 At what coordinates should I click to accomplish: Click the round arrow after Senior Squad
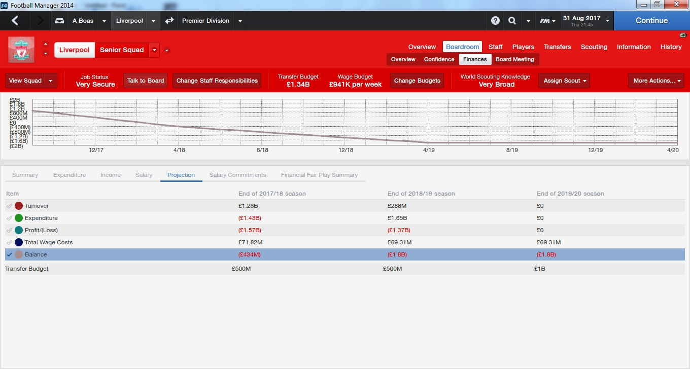click(x=167, y=50)
